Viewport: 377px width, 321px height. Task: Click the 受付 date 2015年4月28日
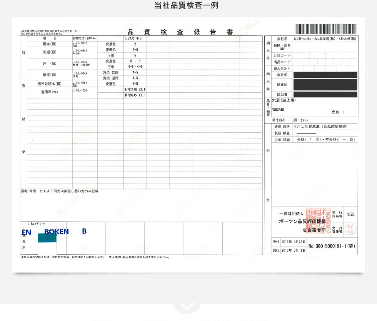pos(293,242)
